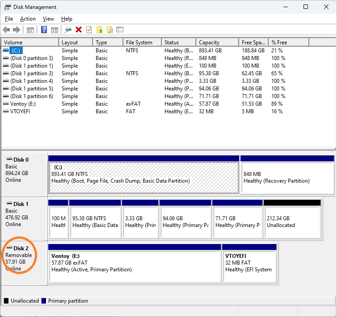
Task: Click the Back arrow in toolbar
Action: coord(6,30)
